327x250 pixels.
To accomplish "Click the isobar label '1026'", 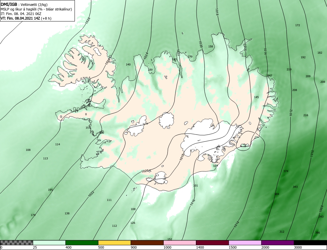I will (x=108, y=61).
